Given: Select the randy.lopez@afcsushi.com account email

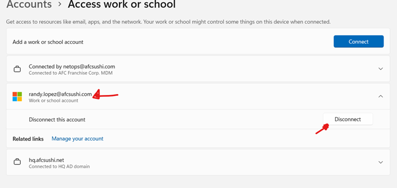Looking at the screenshot, I should coord(60,94).
